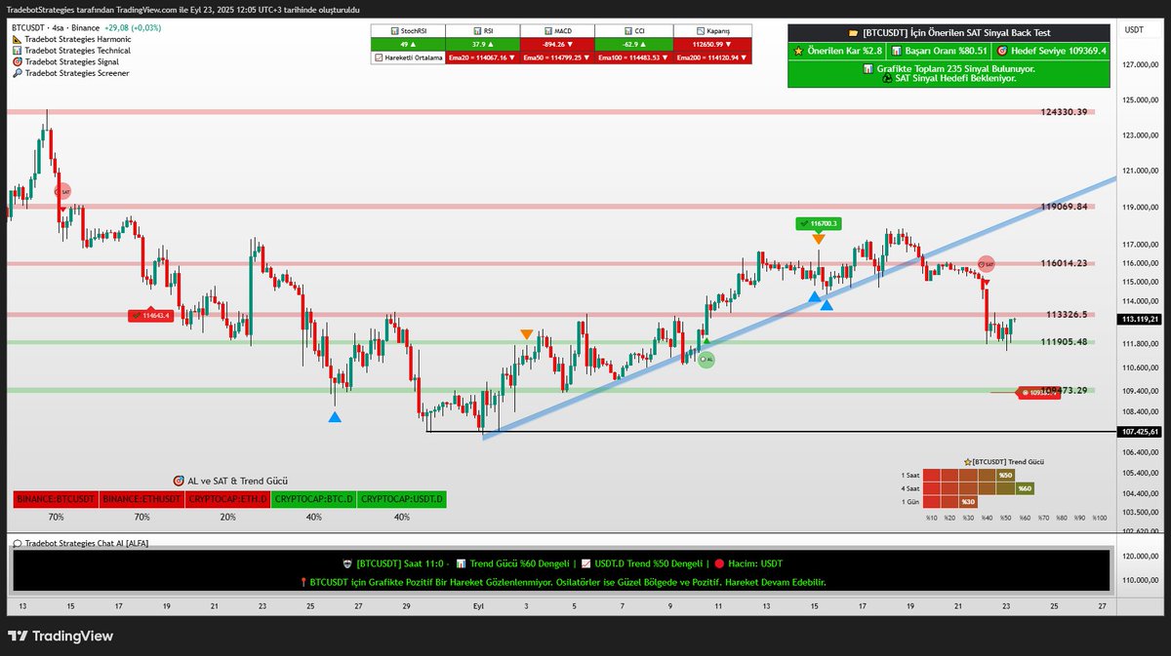Click the star icon beside Önerilen Kar
This screenshot has width=1171, height=656.
798,50
